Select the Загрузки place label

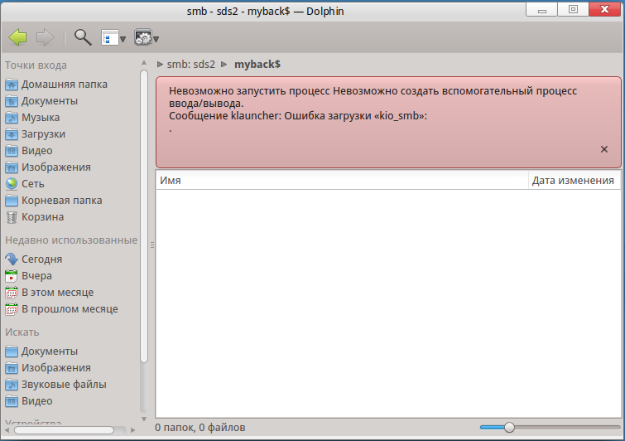(43, 134)
